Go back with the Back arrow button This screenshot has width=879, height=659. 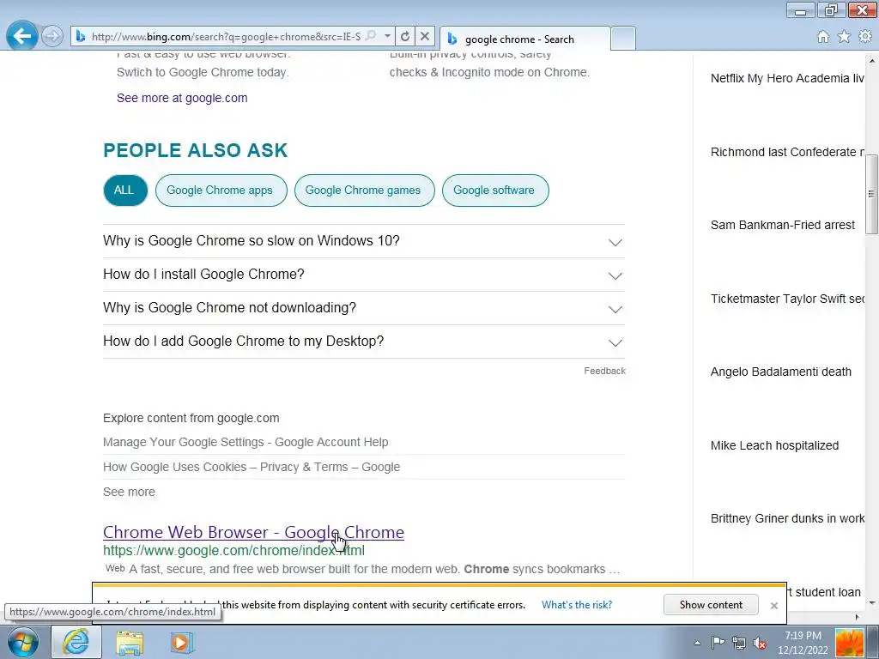coord(21,36)
